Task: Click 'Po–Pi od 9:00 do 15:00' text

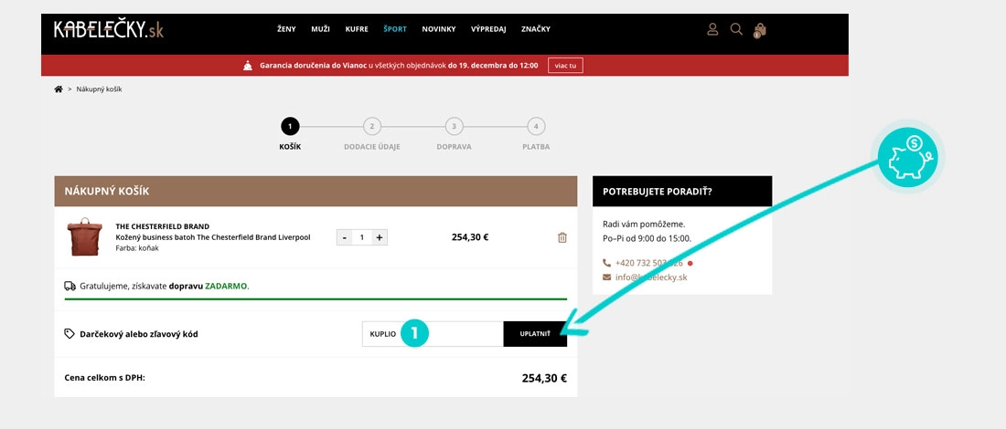Action: tap(647, 238)
